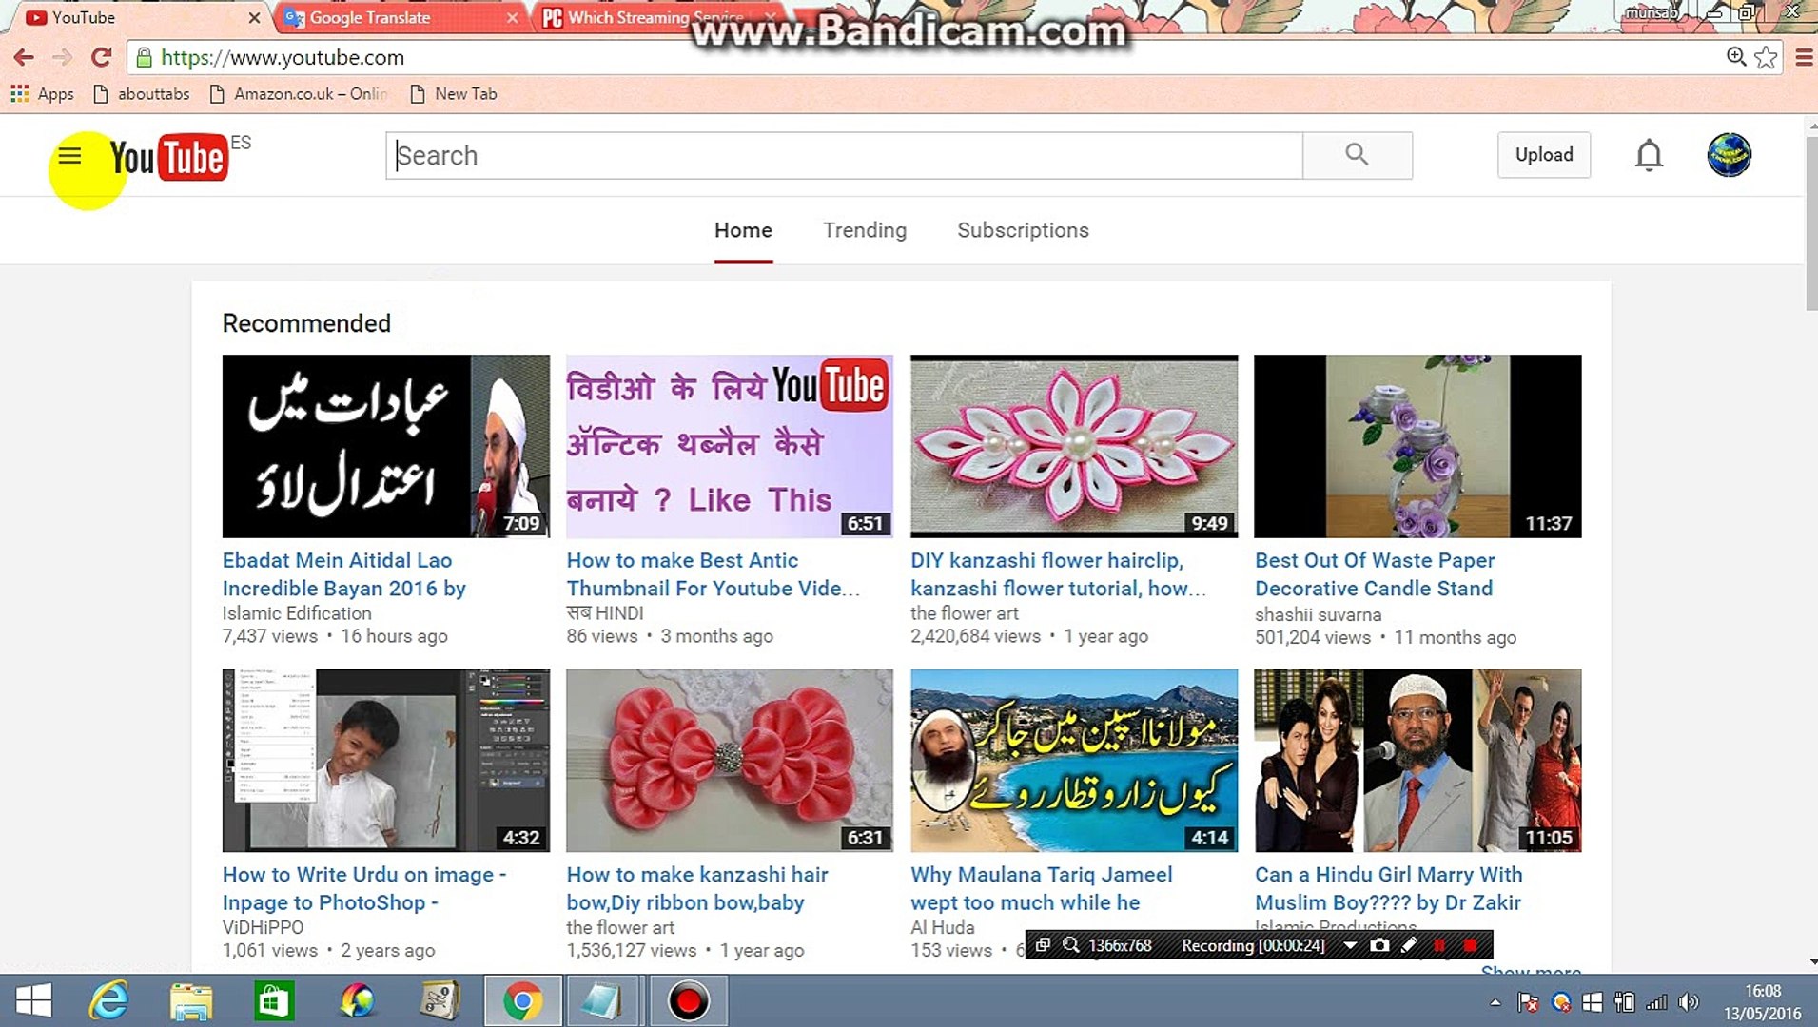Open the Subscriptions tab
This screenshot has height=1027, width=1818.
coord(1023,230)
